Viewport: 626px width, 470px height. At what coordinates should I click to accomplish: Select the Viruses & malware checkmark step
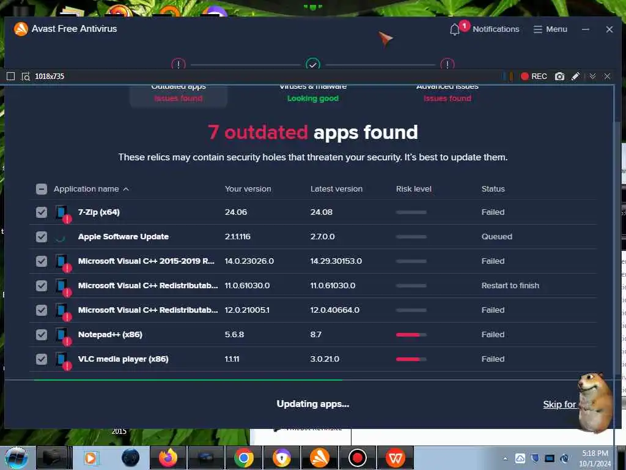[313, 64]
